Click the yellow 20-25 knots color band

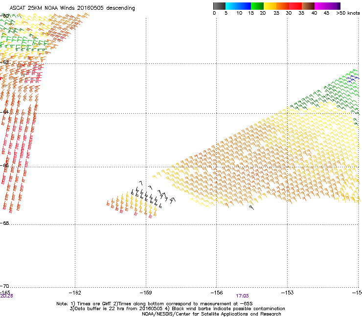270,6
